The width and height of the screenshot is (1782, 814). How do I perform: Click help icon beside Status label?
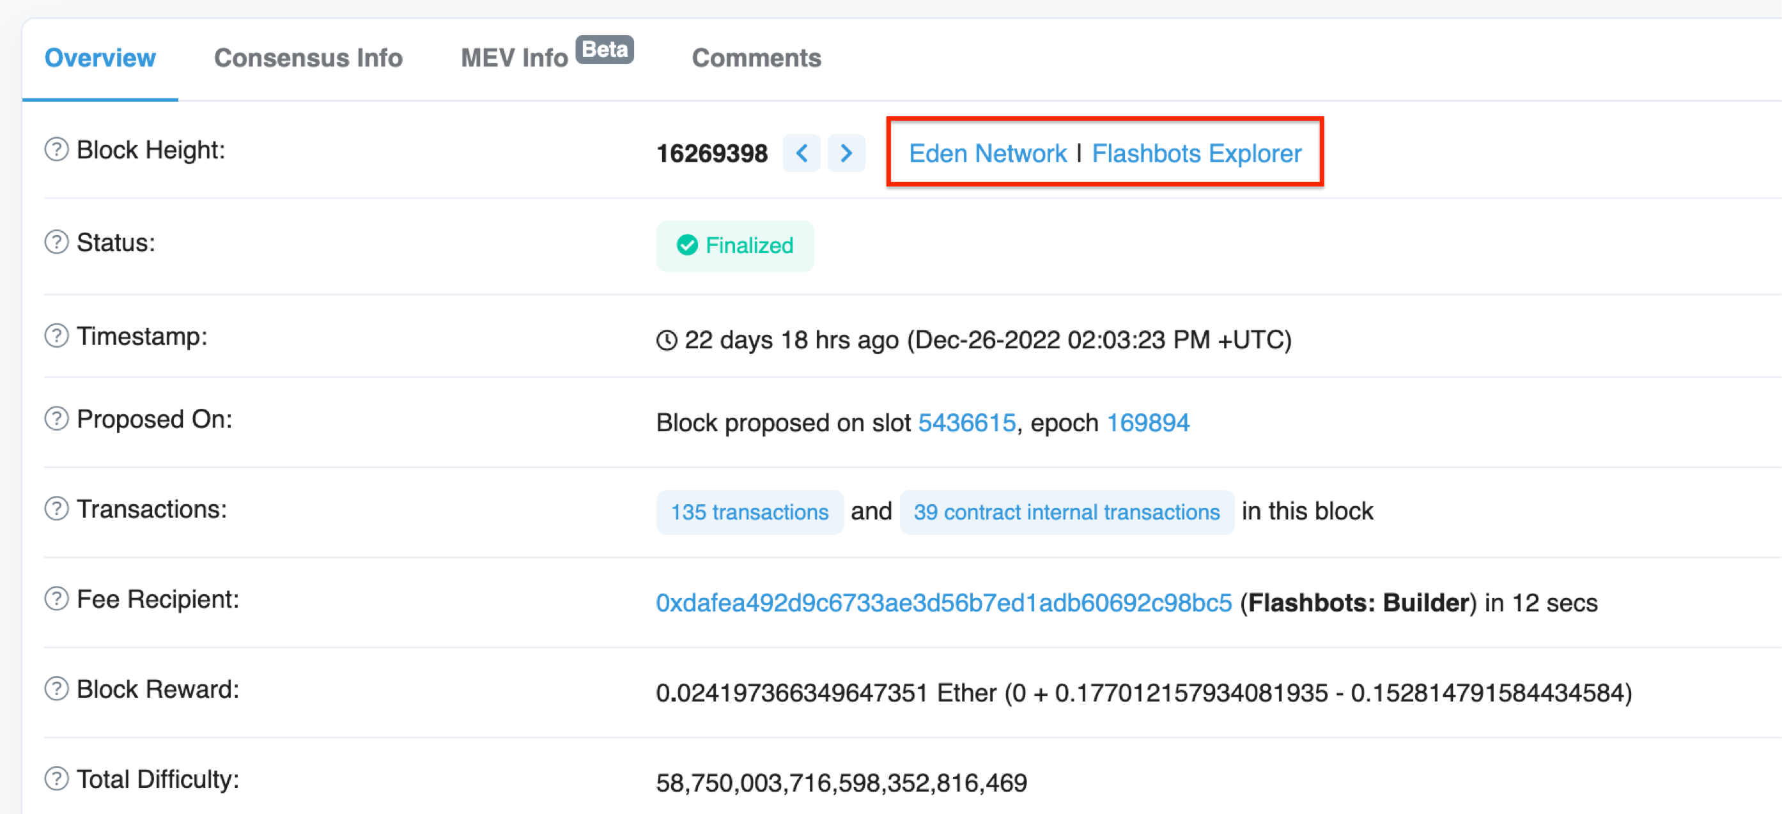56,242
